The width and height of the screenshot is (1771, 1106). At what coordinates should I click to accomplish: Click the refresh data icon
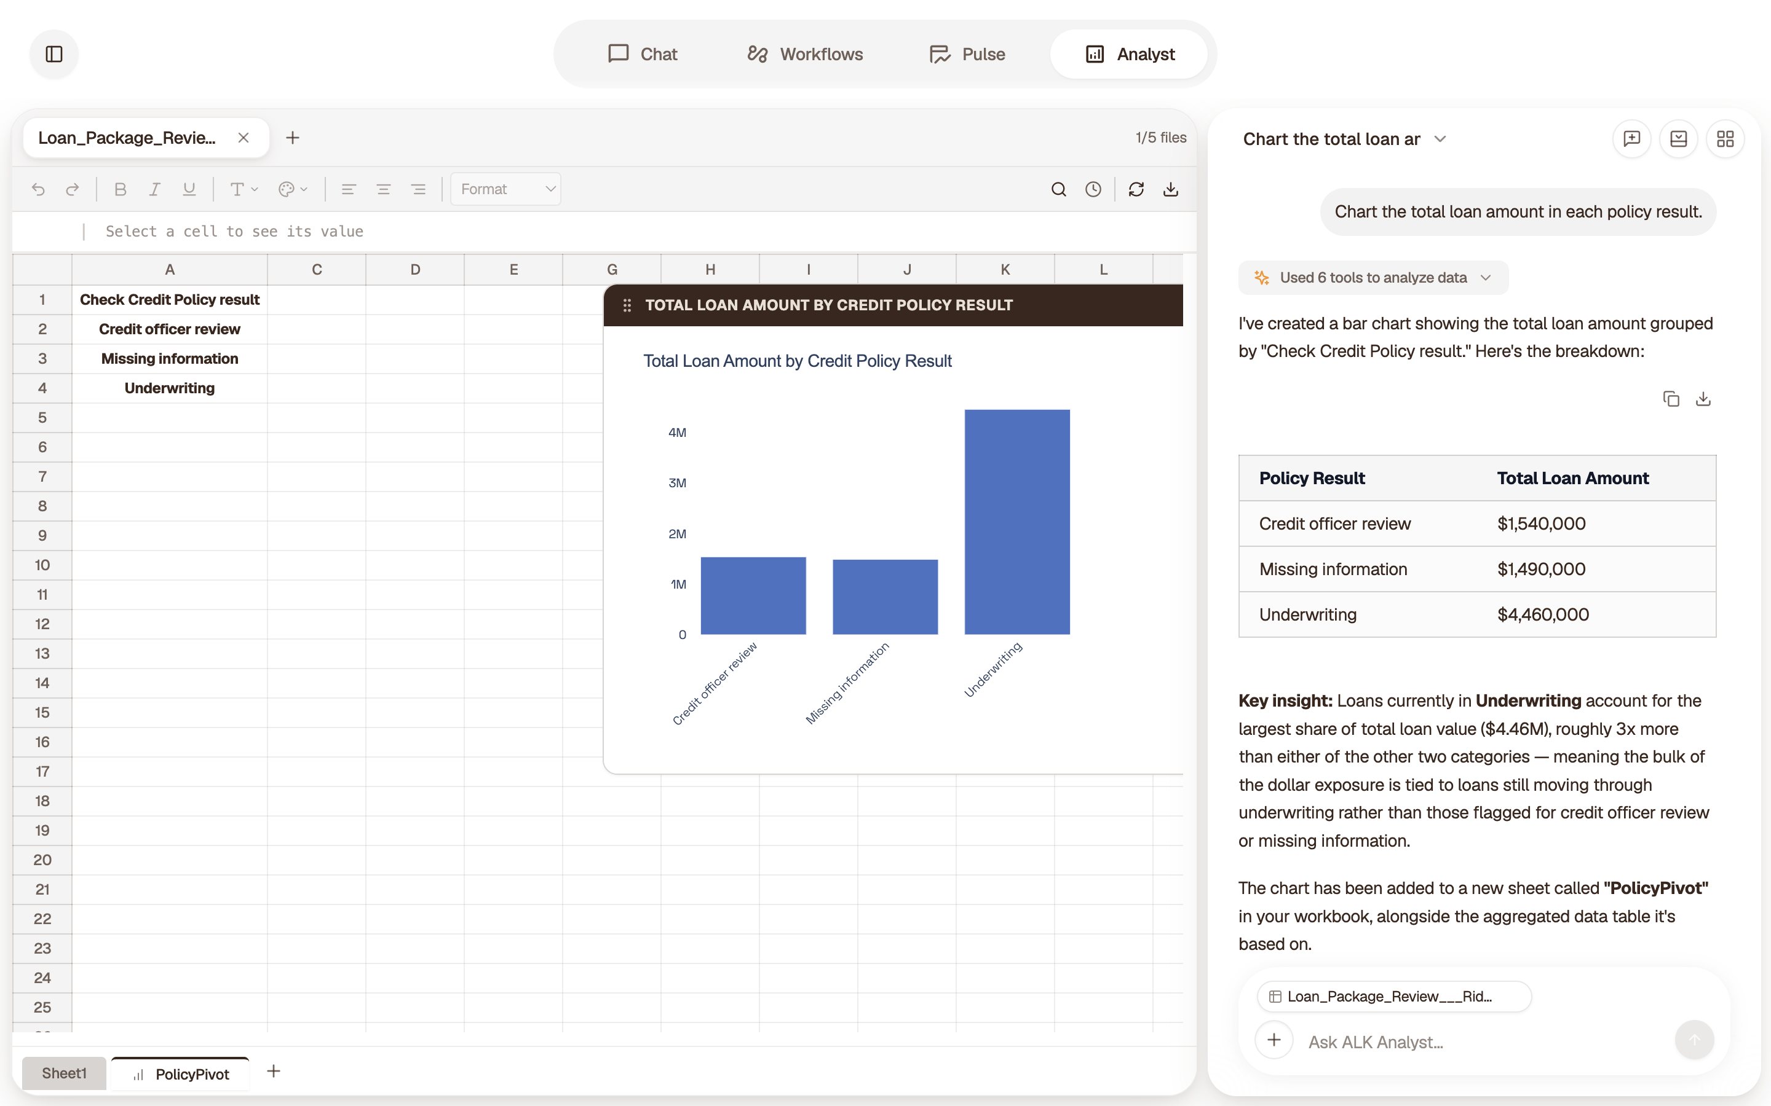click(x=1136, y=189)
